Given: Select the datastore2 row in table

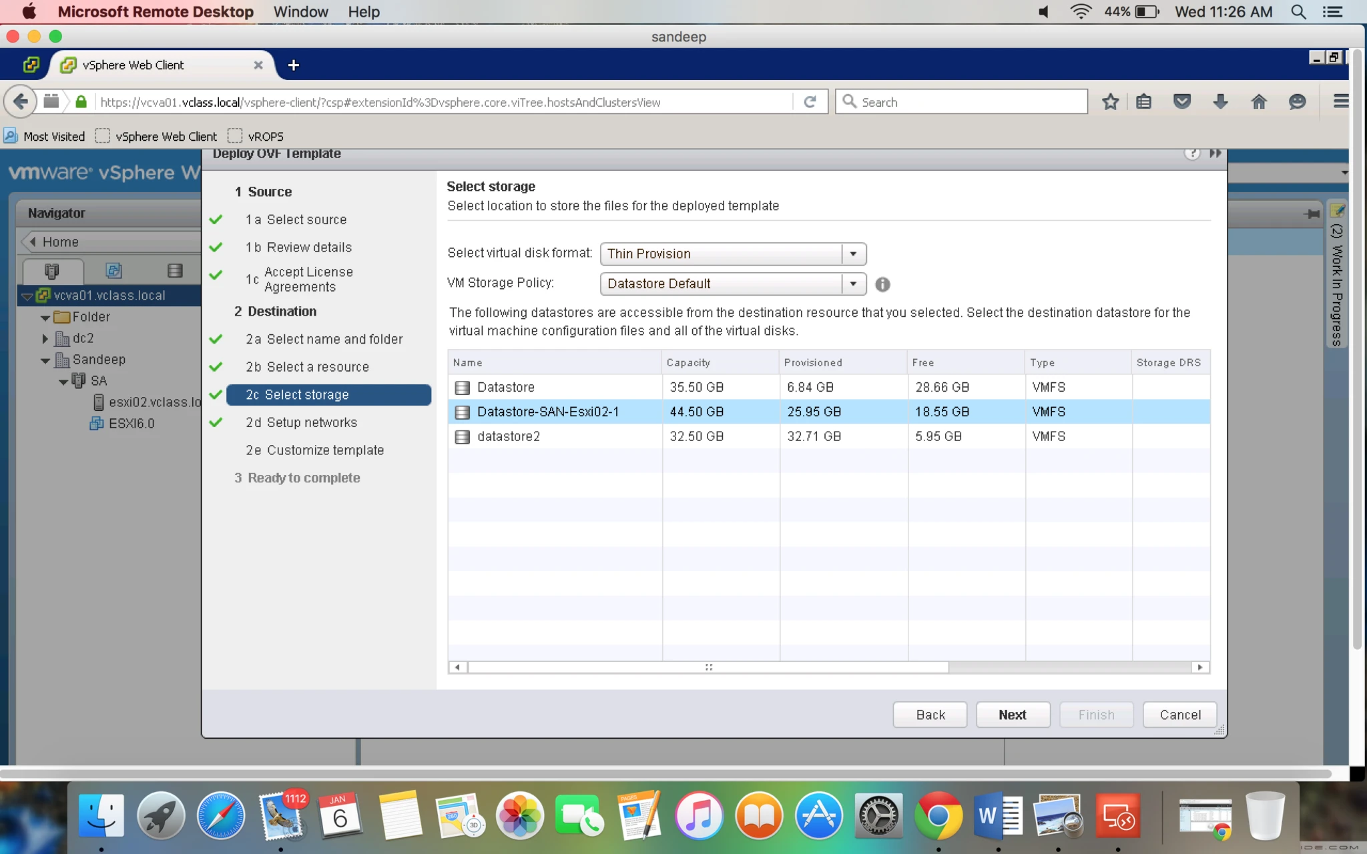Looking at the screenshot, I should coord(829,436).
